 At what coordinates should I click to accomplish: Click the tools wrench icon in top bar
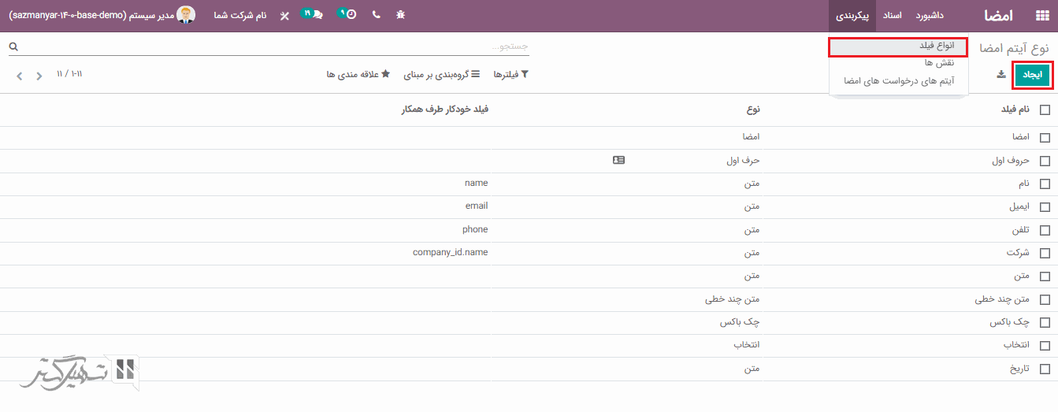click(x=284, y=16)
